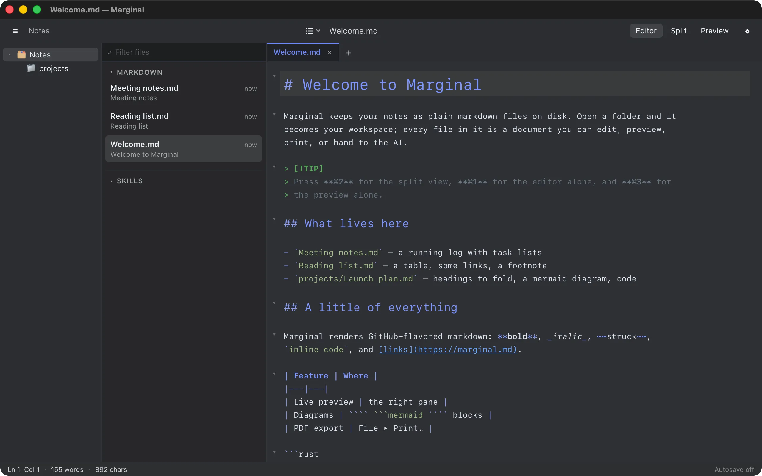Collapse the MARKDOWN section
Viewport: 762px width, 476px height.
(111, 72)
